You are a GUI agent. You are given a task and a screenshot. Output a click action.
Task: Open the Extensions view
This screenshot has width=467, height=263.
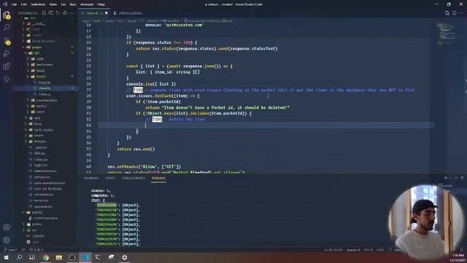coord(7,66)
